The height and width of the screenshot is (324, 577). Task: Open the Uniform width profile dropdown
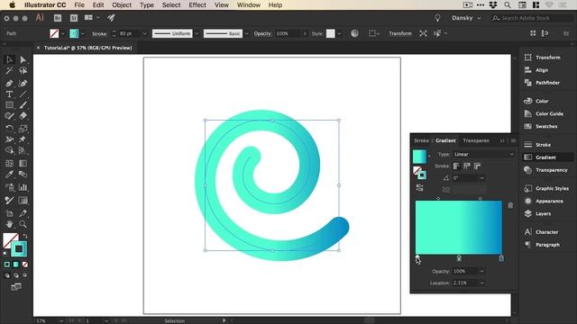tap(197, 33)
